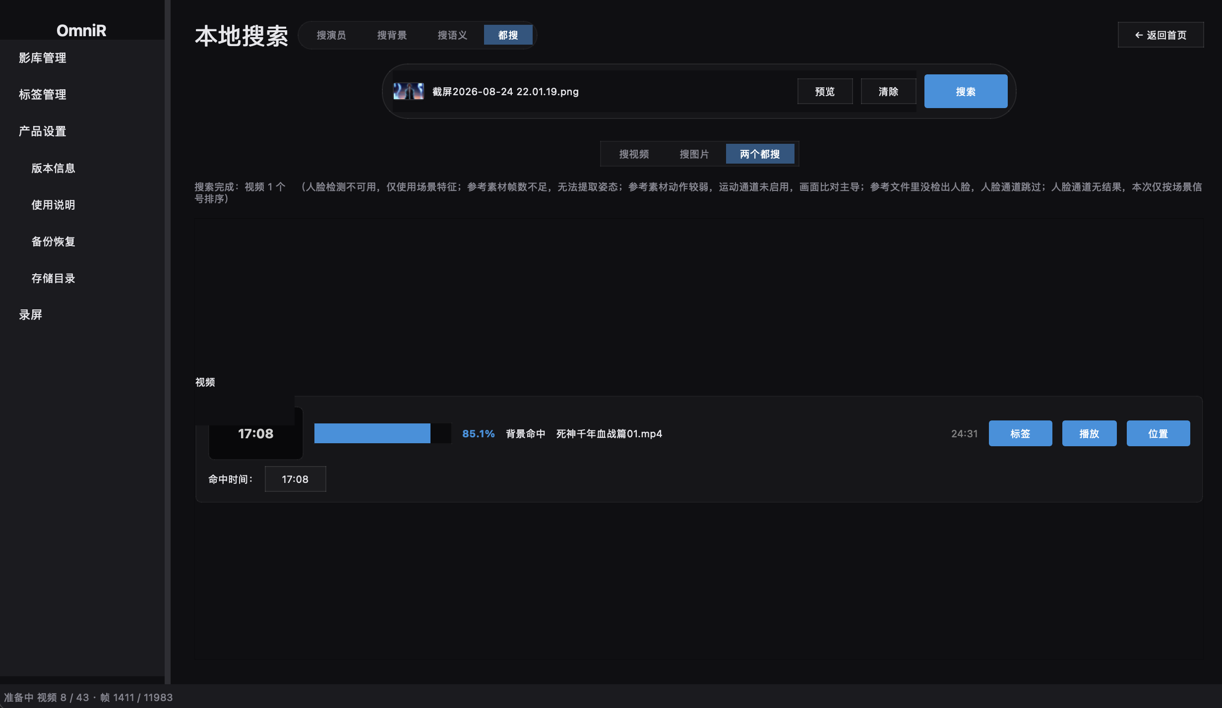Switch to 搜语义 search mode
The width and height of the screenshot is (1222, 708).
(x=452, y=35)
